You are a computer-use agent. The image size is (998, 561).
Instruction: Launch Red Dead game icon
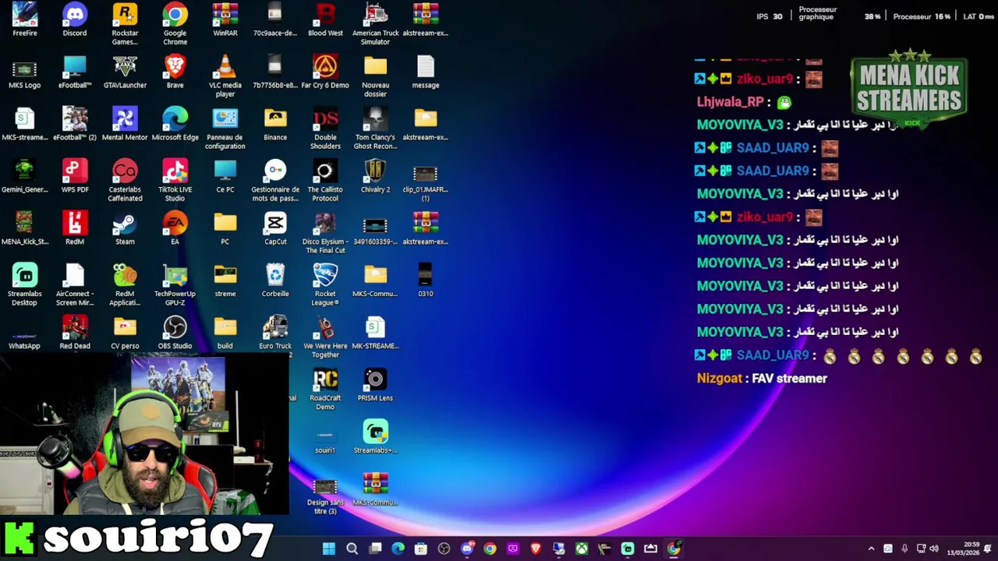(x=75, y=333)
